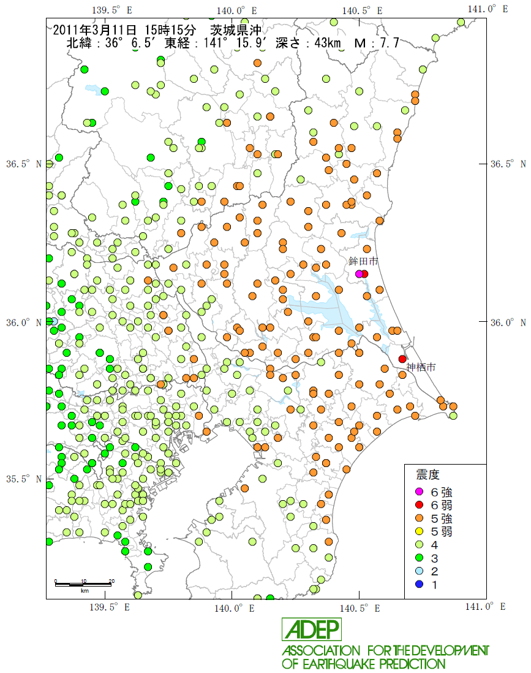Click the M : 7.7 magnitude text
The width and height of the screenshot is (531, 673).
377,43
